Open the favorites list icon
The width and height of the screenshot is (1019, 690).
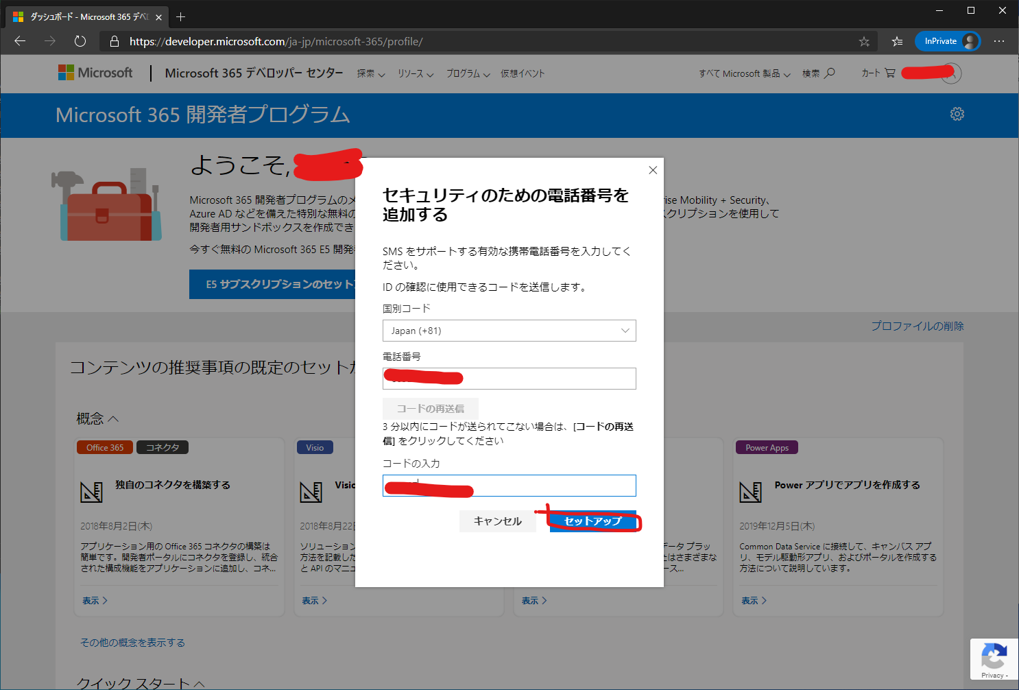click(x=897, y=42)
